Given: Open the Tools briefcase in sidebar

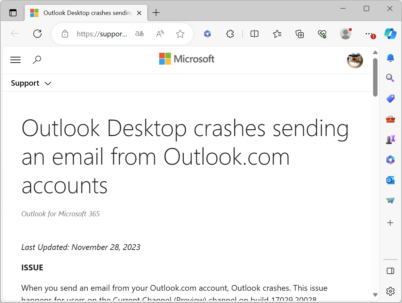Looking at the screenshot, I should click(x=390, y=119).
